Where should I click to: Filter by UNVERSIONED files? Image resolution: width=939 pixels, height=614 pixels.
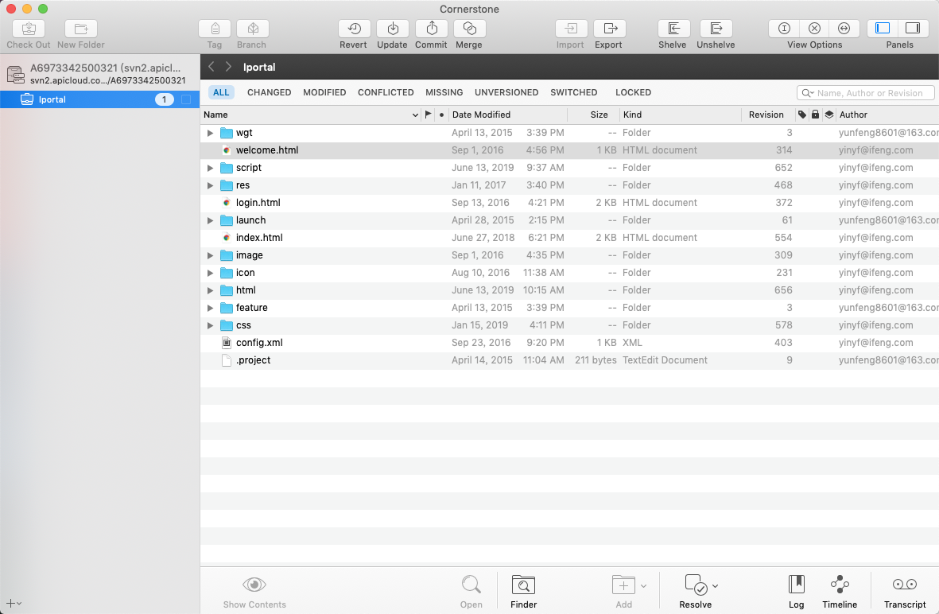(506, 92)
